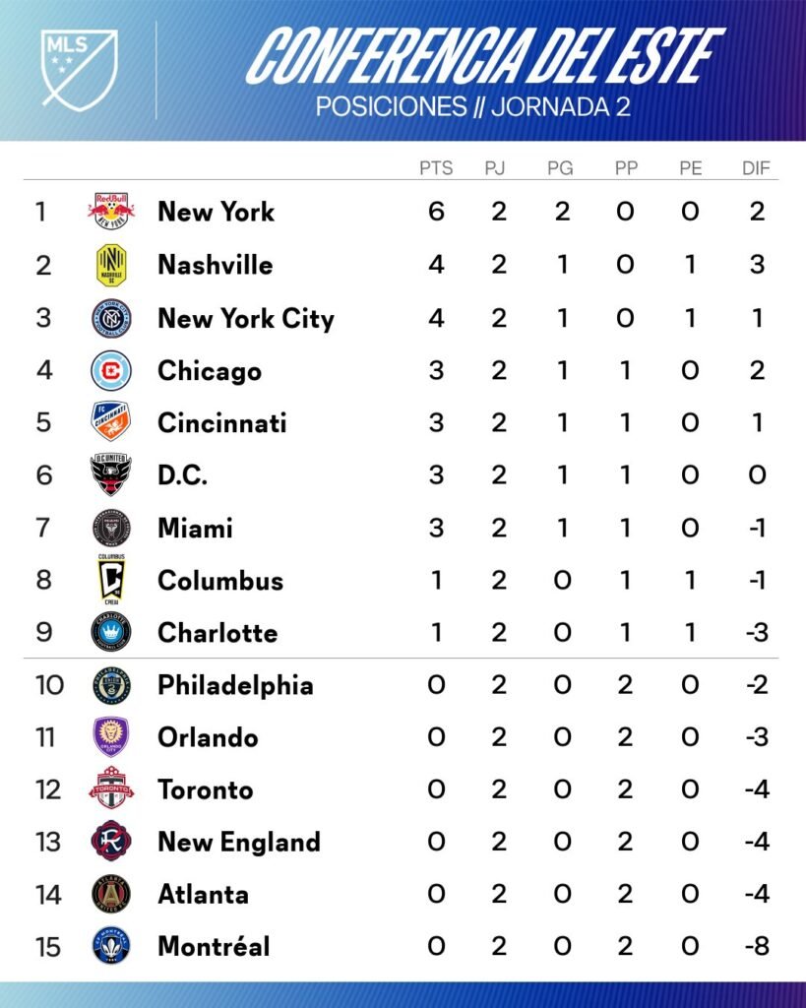Click the New York Red Bulls crest

pos(111,211)
